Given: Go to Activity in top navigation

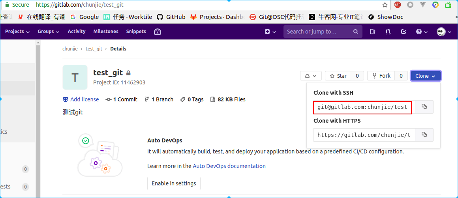Looking at the screenshot, I should pos(77,32).
